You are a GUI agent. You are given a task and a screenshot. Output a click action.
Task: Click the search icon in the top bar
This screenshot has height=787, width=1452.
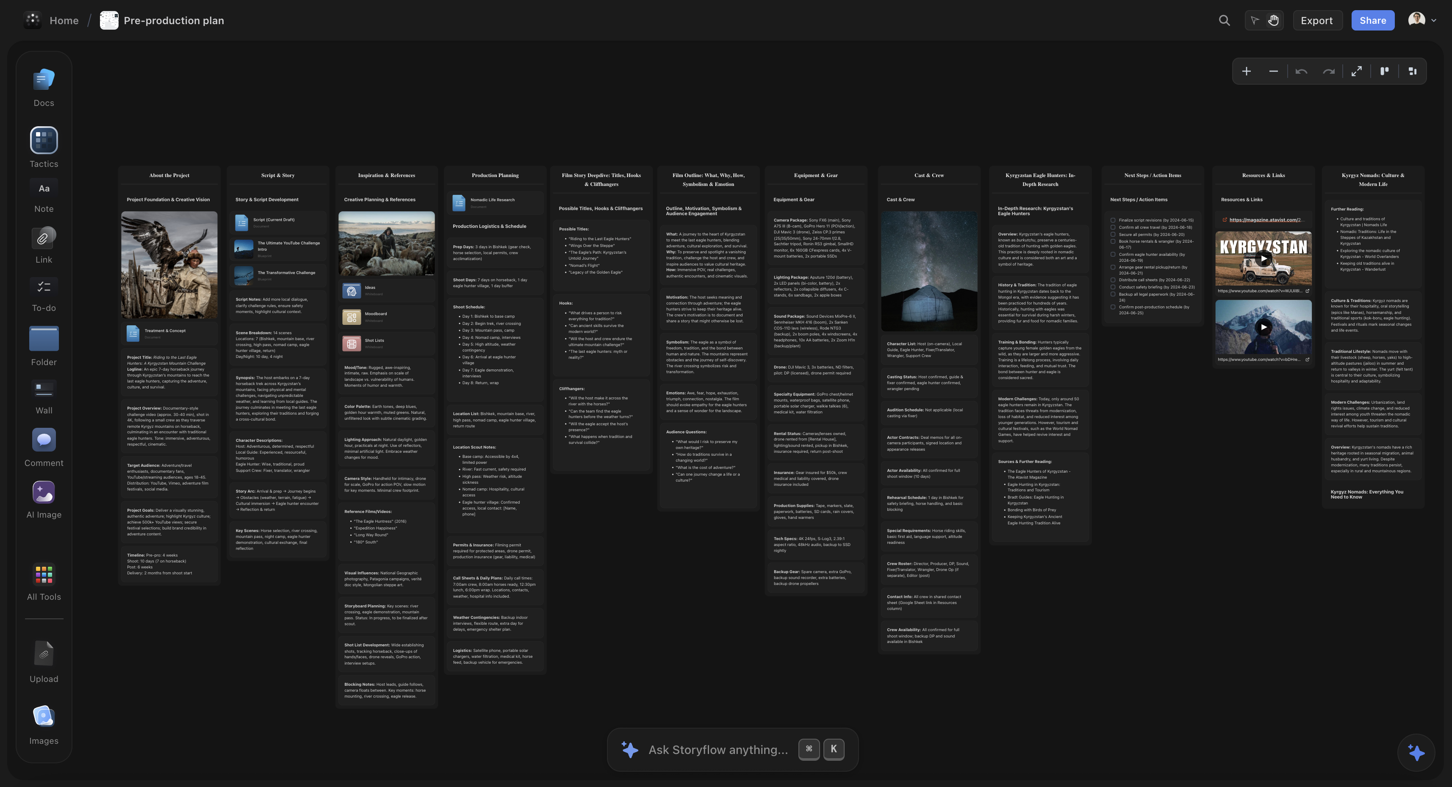1224,20
